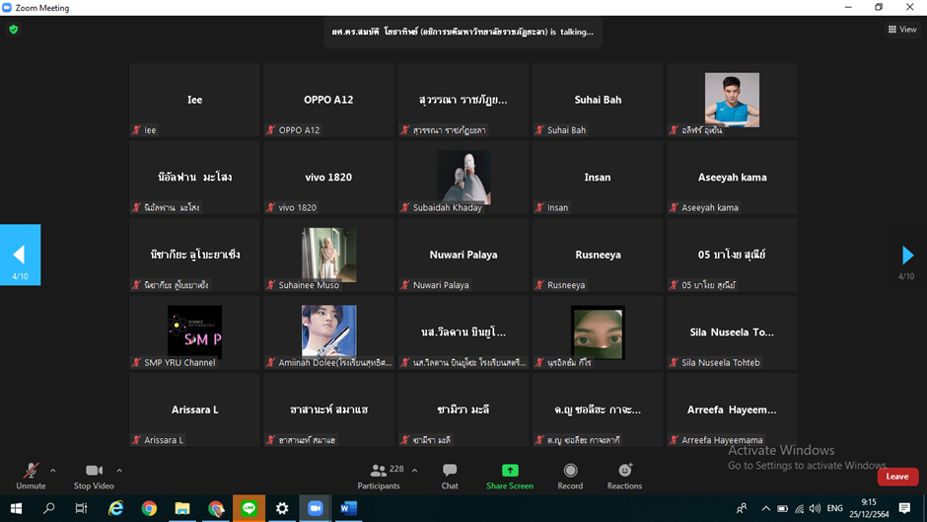Viewport: 927px width, 522px height.
Task: Click SMP YRU Channel tile
Action: click(x=194, y=333)
